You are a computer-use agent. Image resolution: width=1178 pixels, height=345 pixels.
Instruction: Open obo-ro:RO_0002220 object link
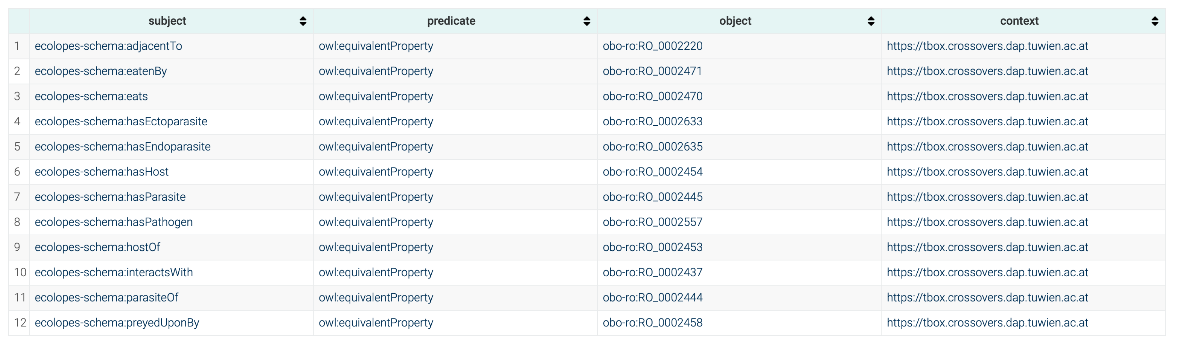652,46
